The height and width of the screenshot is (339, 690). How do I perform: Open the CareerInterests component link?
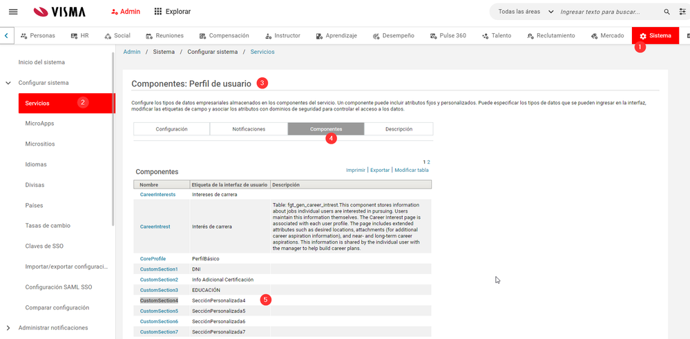coord(157,195)
